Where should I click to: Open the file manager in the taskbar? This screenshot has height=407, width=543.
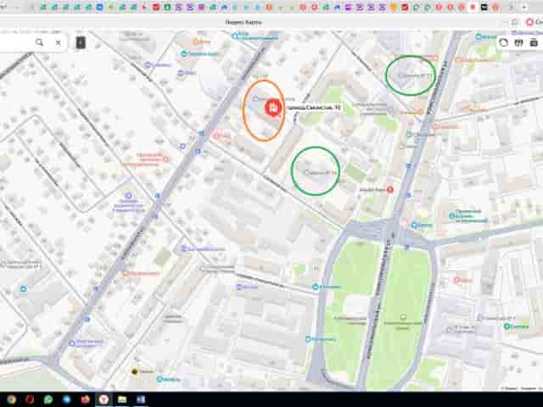122,399
